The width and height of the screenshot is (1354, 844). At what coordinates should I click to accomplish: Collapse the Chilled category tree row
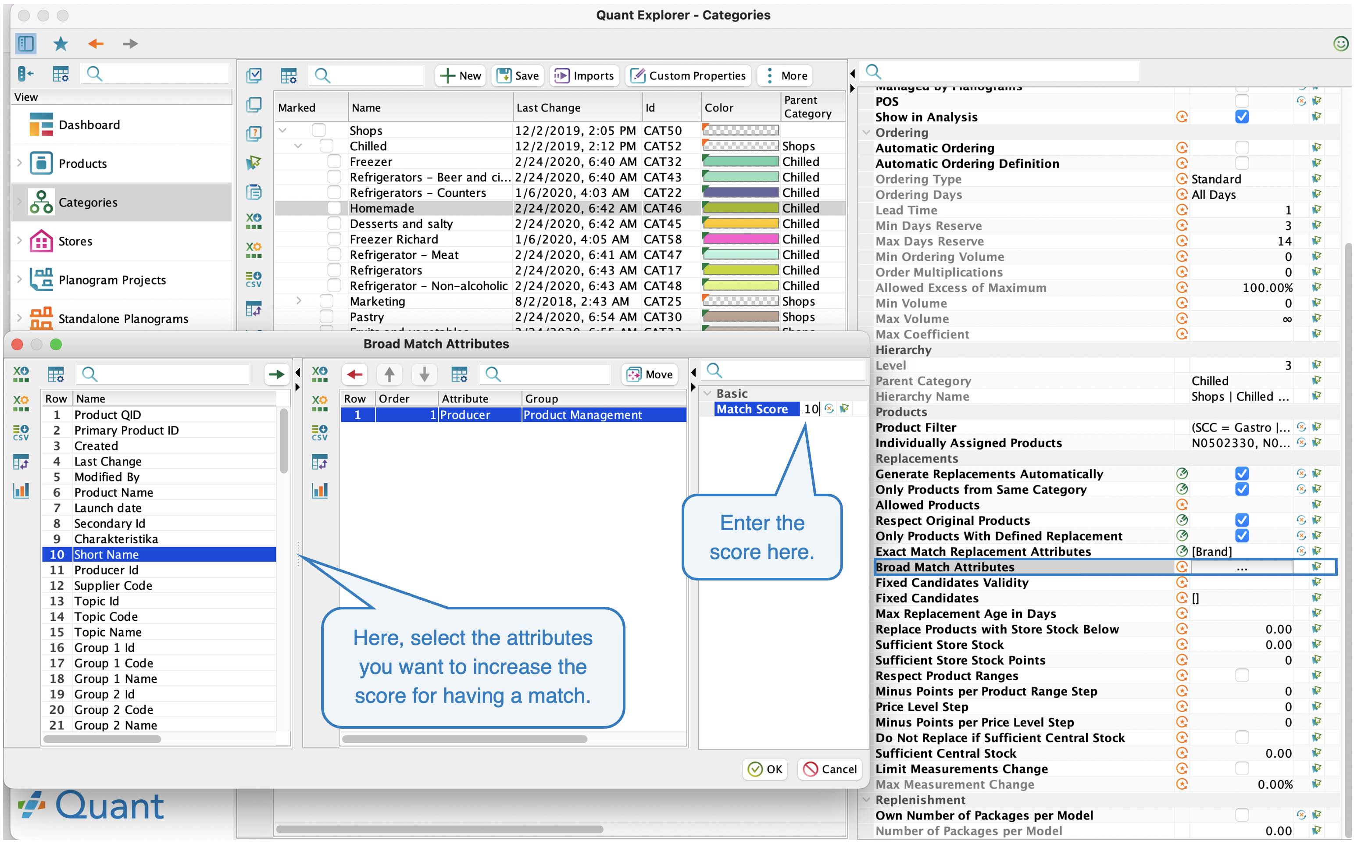[x=298, y=146]
